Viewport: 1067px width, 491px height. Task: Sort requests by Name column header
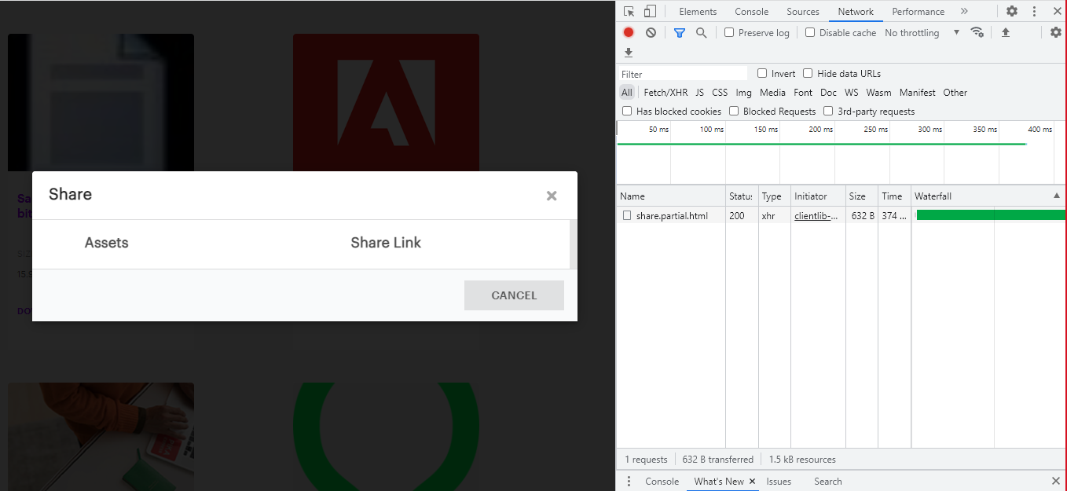tap(671, 196)
